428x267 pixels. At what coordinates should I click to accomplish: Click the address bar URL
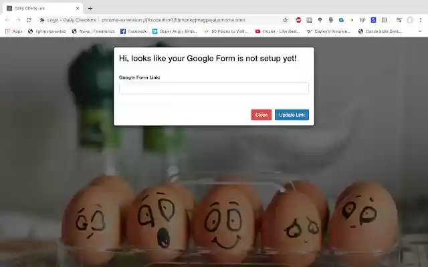tap(173, 20)
